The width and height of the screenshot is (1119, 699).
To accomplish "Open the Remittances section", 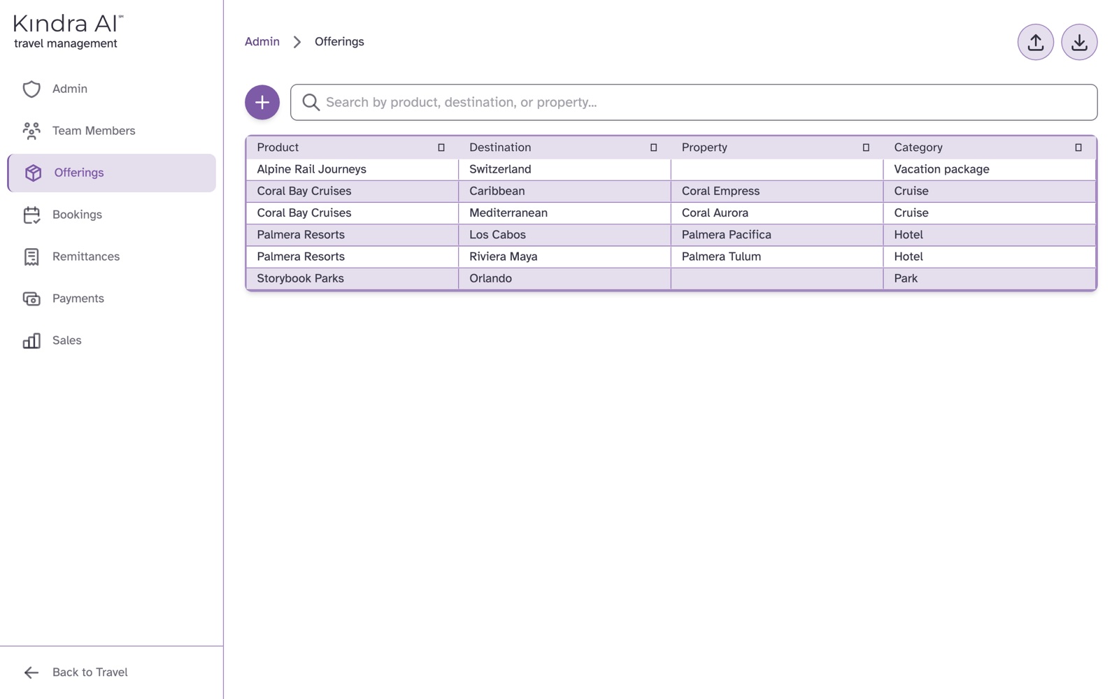I will pos(112,257).
